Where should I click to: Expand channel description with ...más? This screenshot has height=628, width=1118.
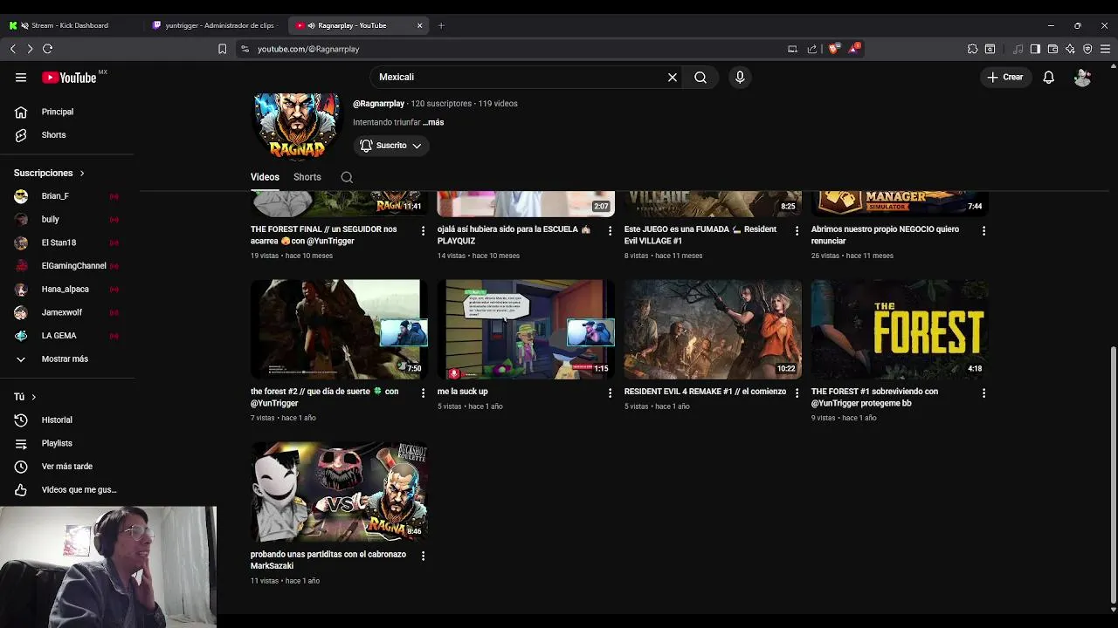click(433, 123)
